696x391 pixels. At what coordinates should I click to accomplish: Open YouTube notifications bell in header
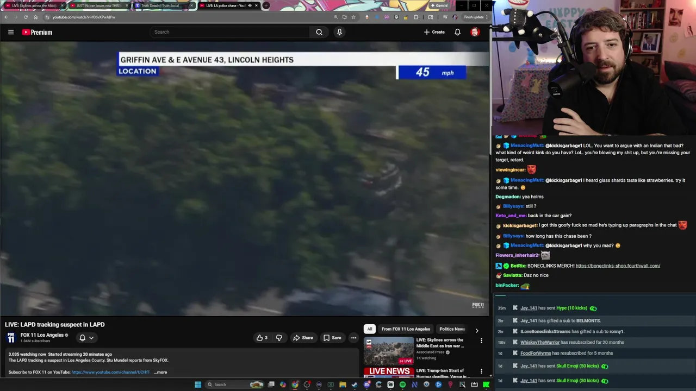pyautogui.click(x=457, y=32)
